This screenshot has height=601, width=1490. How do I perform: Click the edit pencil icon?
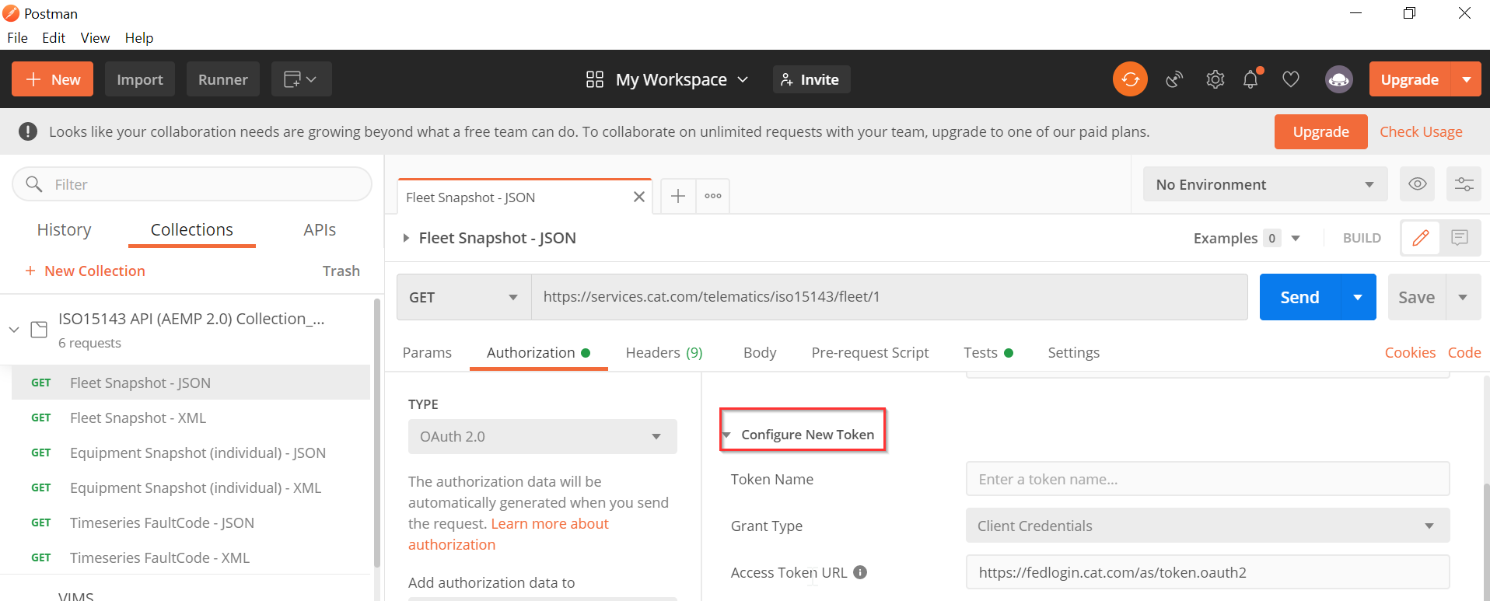[1420, 238]
